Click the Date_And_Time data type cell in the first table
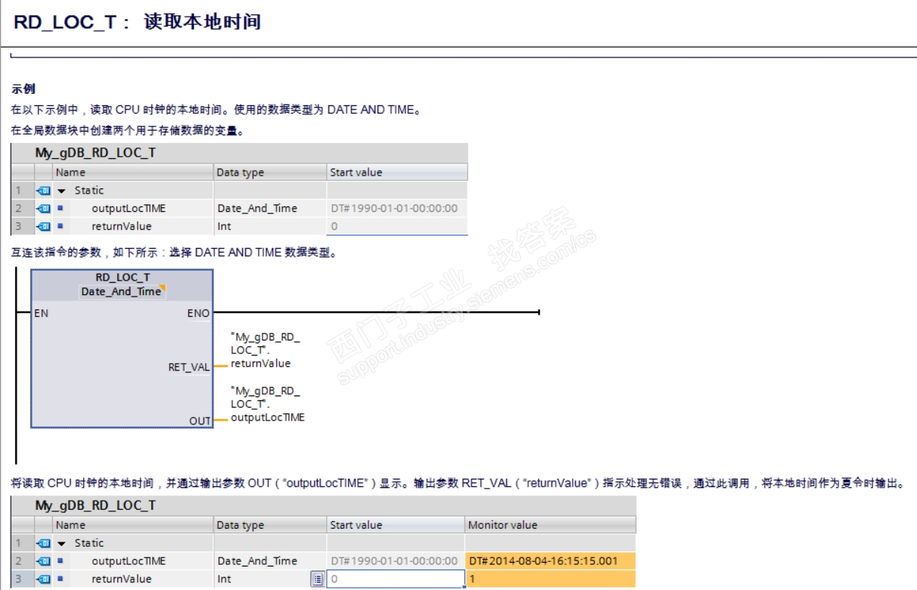The image size is (917, 590). coord(257,208)
